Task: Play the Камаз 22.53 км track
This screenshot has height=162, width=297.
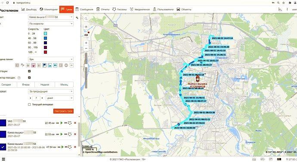Action: click(x=62, y=134)
